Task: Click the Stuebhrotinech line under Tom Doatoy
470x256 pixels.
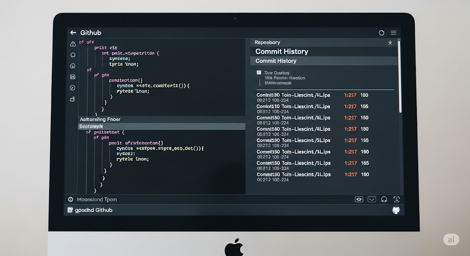Action: pyautogui.click(x=278, y=83)
